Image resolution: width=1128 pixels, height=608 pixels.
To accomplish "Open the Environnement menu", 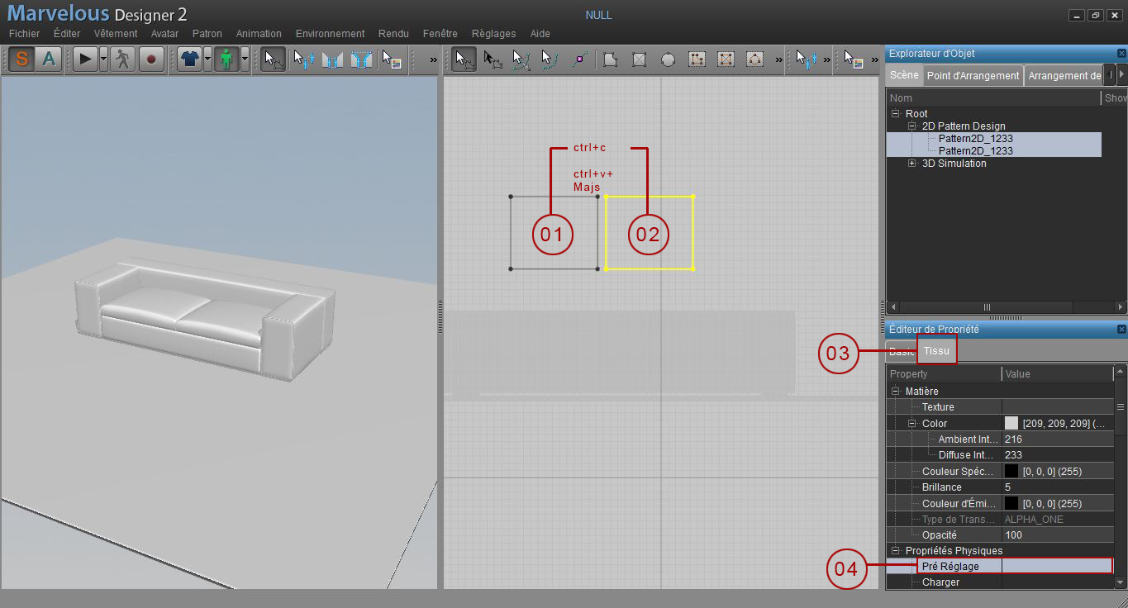I will [331, 34].
